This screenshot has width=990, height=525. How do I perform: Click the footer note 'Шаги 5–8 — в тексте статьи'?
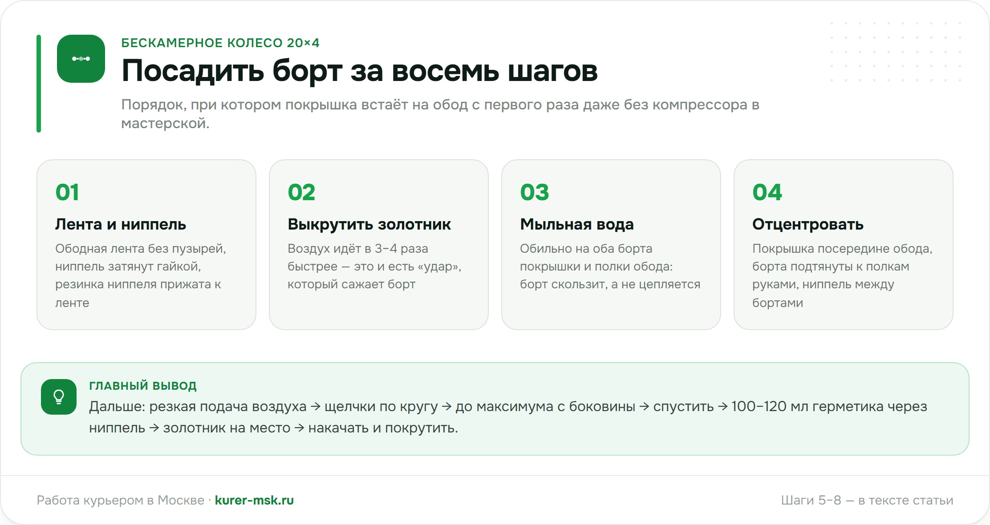(x=867, y=500)
